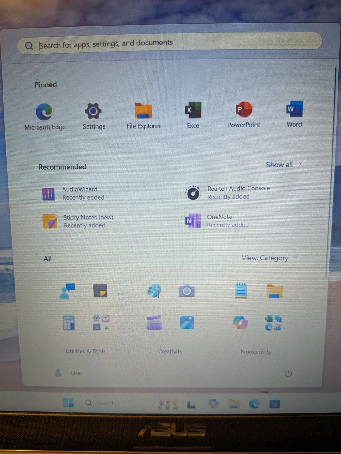Open the View: Category dropdown

(x=270, y=258)
